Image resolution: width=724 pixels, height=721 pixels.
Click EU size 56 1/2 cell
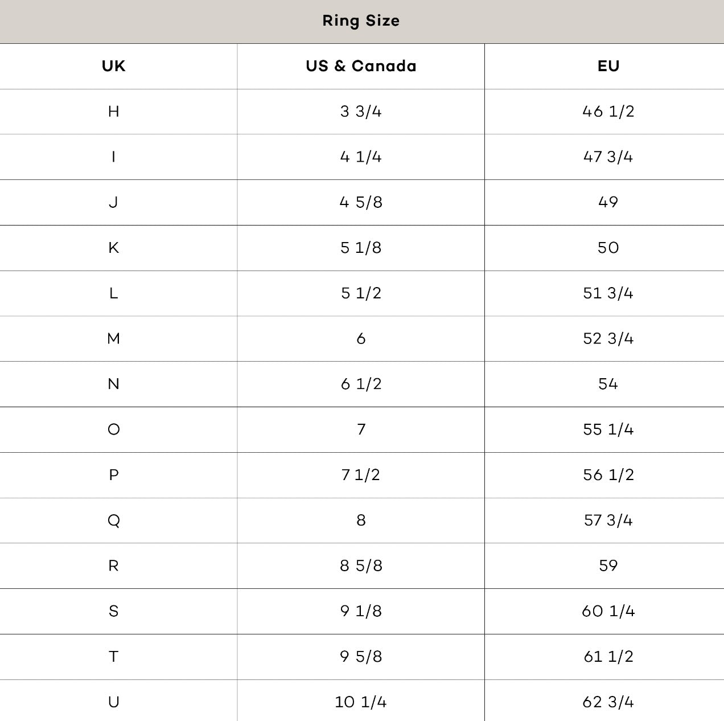coord(608,475)
